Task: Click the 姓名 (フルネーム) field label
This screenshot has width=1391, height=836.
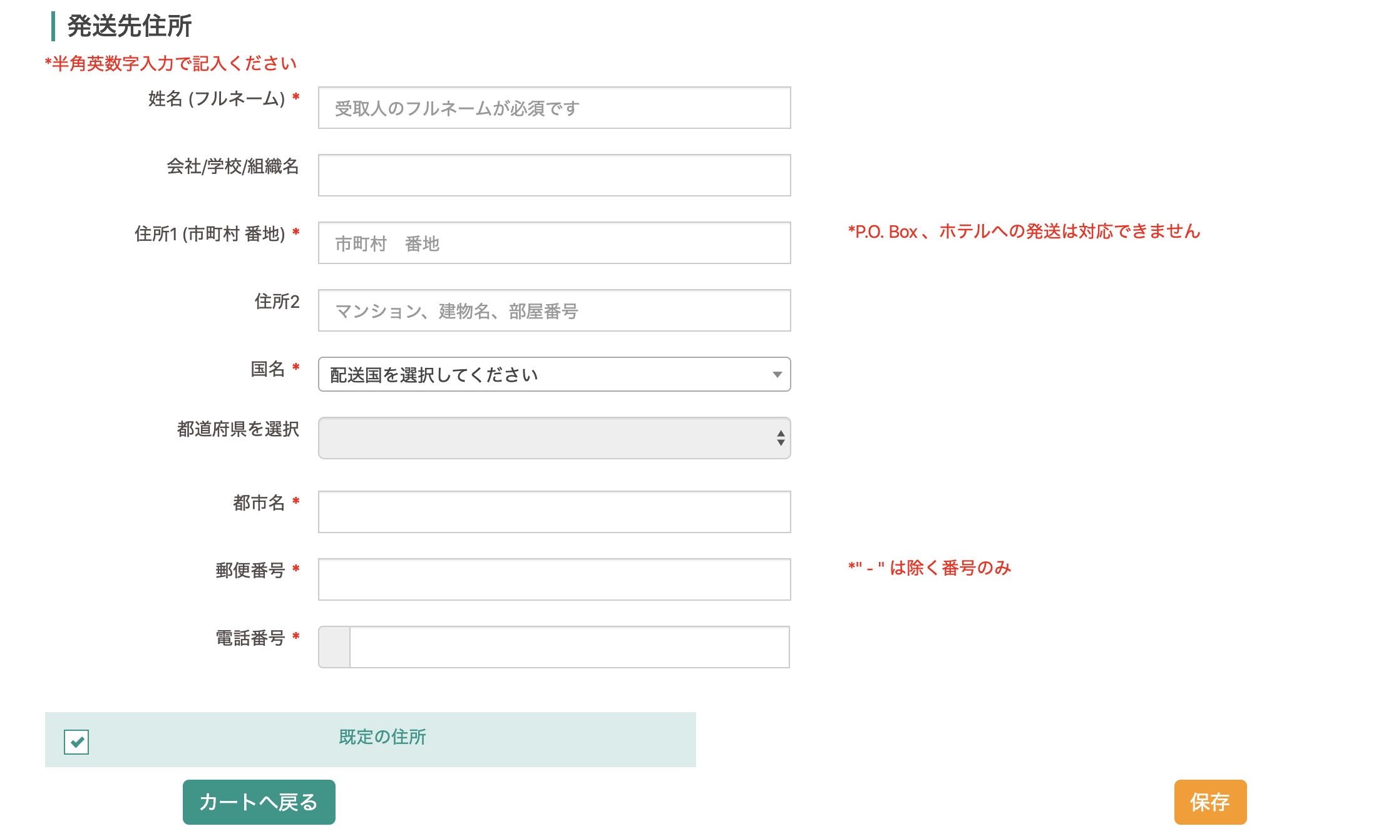Action: [x=217, y=99]
